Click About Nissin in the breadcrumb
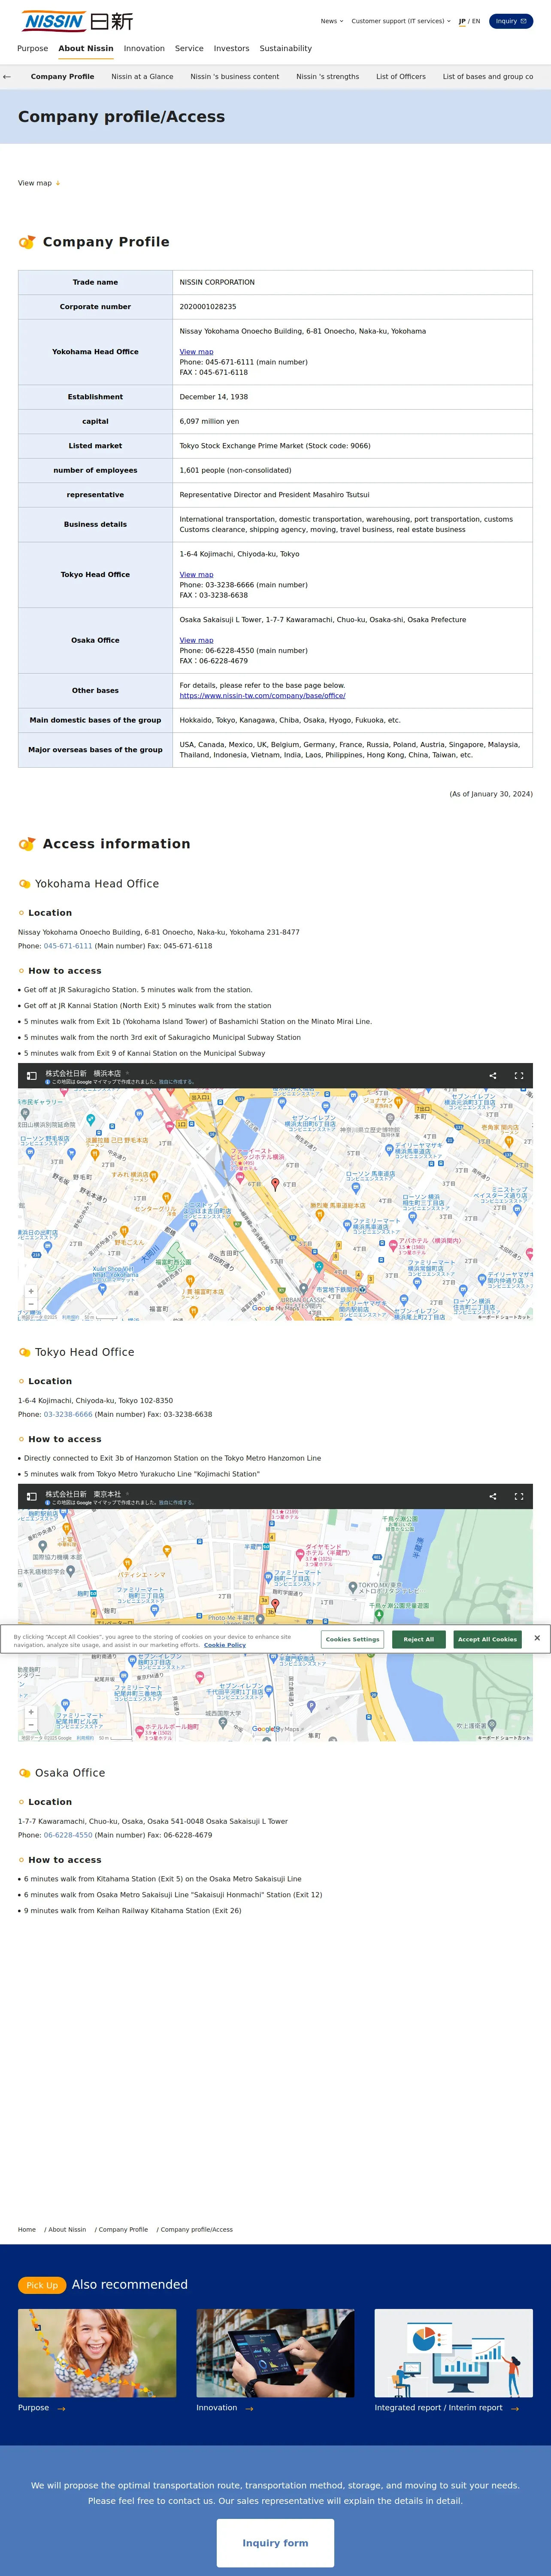Screen dimensions: 551x2576 click(67, 2229)
